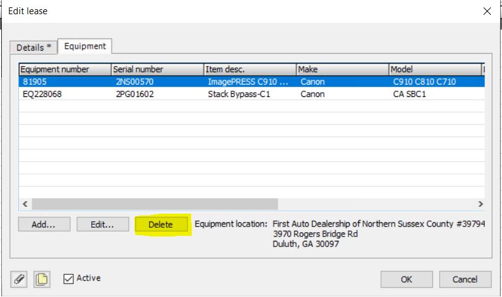Sort by Make column header

pyautogui.click(x=342, y=69)
